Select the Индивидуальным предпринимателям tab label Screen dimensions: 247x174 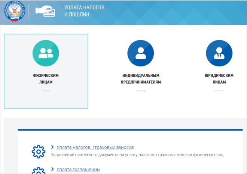click(x=141, y=79)
